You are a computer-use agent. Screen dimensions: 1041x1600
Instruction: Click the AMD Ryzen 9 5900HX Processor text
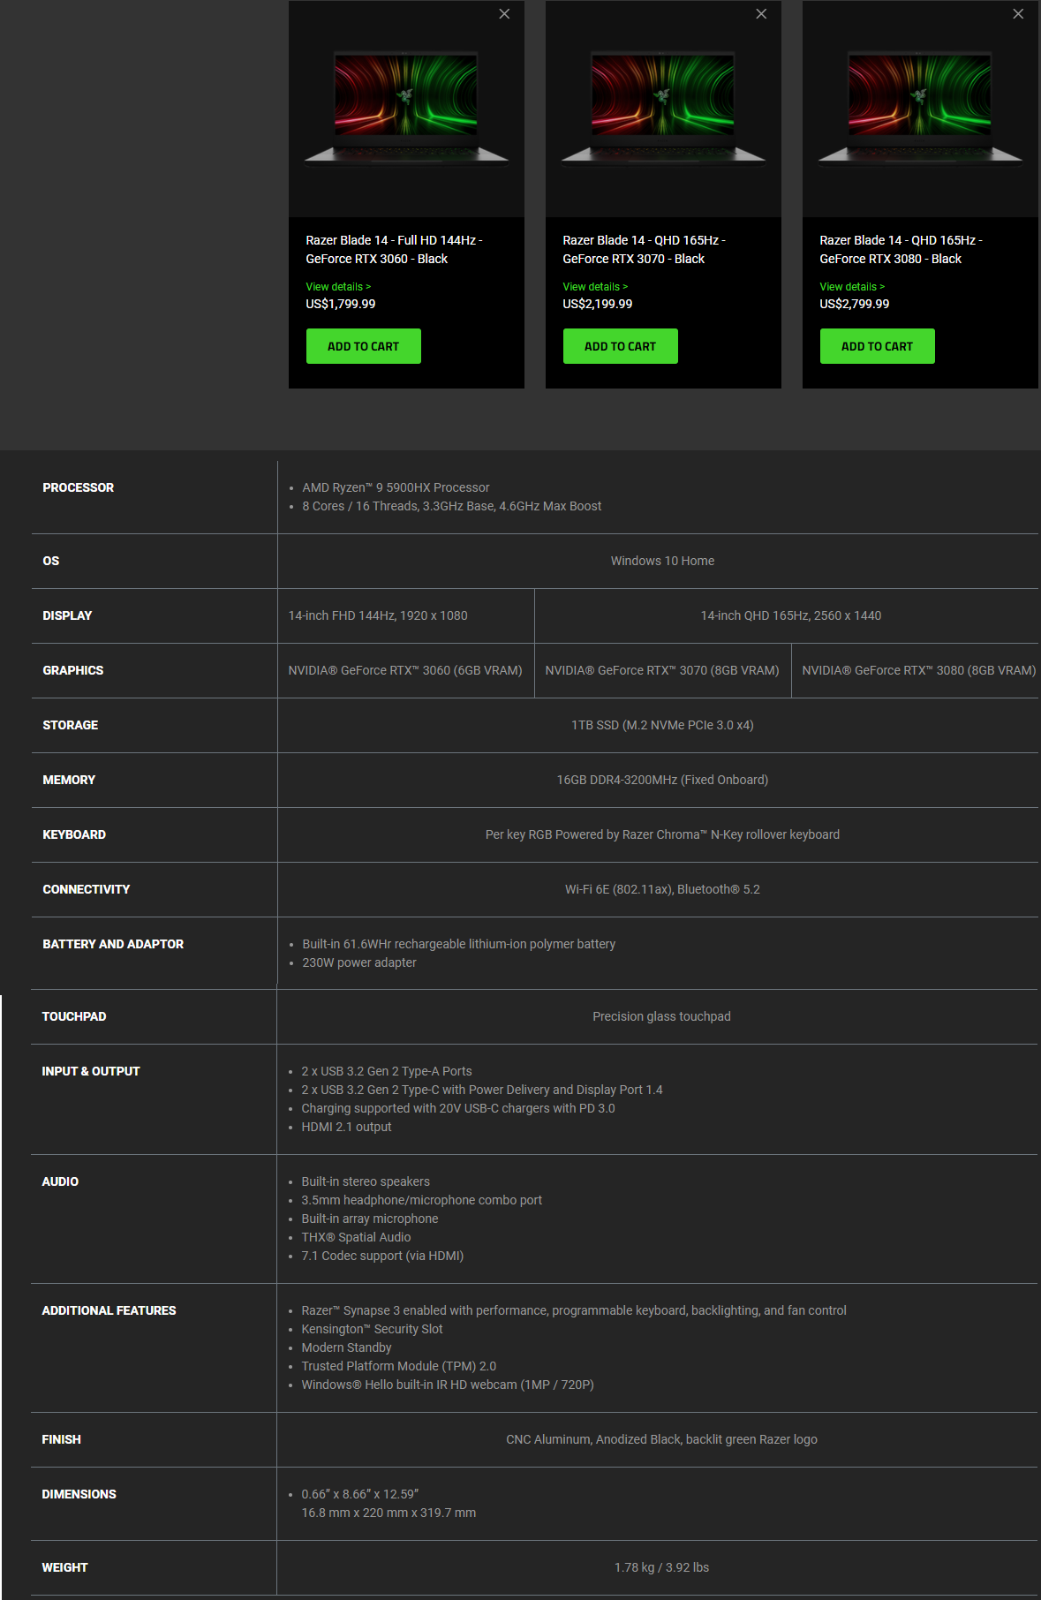click(396, 487)
